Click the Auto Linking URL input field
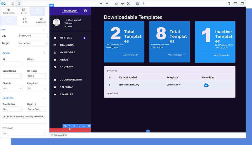The height and width of the screenshot is (145, 252). coord(25,121)
